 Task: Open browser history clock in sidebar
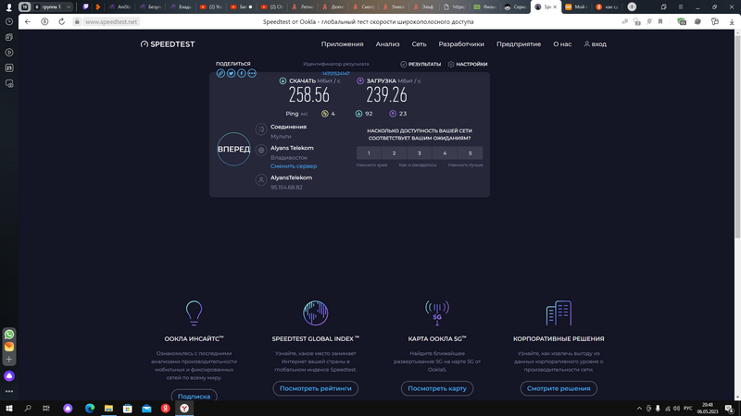tap(9, 21)
